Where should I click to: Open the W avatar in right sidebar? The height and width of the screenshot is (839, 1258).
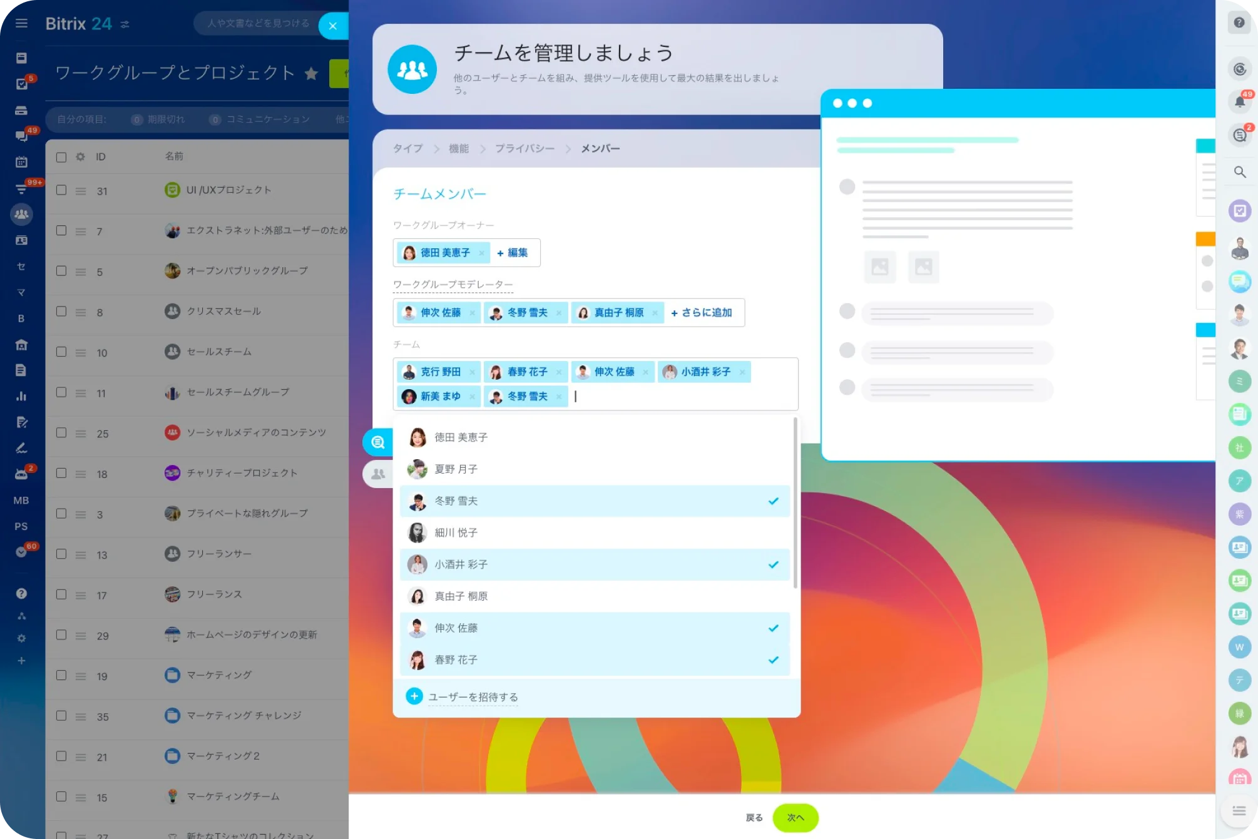coord(1240,647)
